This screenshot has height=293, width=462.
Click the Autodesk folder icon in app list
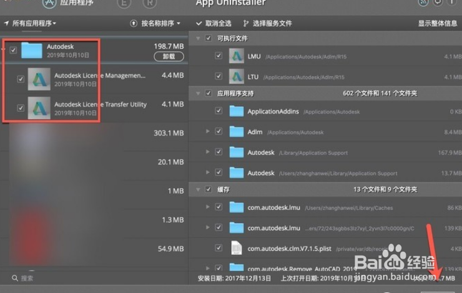[x=32, y=51]
